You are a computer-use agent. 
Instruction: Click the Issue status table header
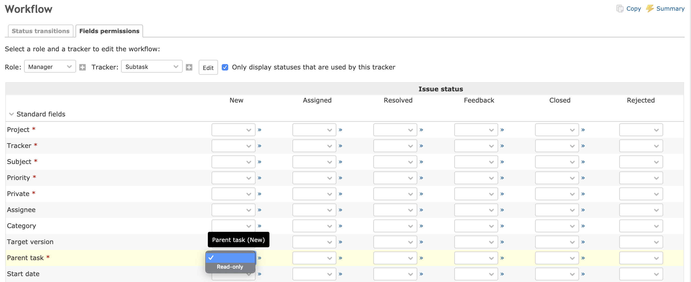(441, 89)
